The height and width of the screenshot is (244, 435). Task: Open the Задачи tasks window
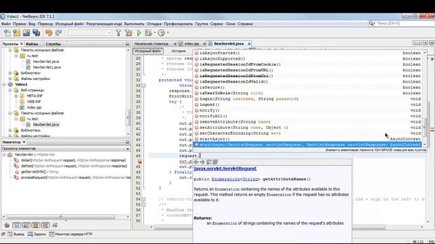[37, 235]
